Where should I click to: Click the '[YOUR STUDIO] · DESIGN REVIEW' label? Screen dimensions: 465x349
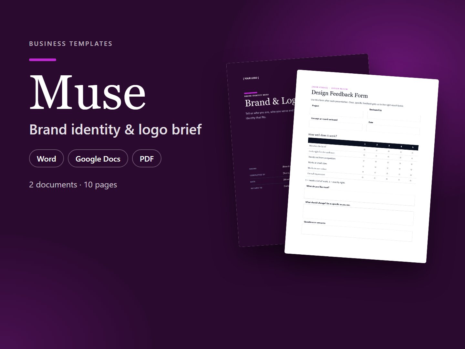tap(330, 88)
